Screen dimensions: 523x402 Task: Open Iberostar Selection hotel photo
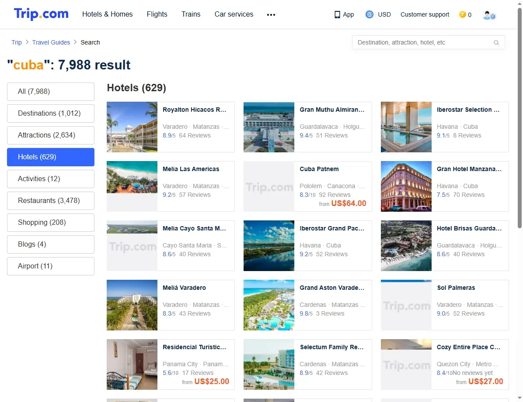[x=406, y=127]
